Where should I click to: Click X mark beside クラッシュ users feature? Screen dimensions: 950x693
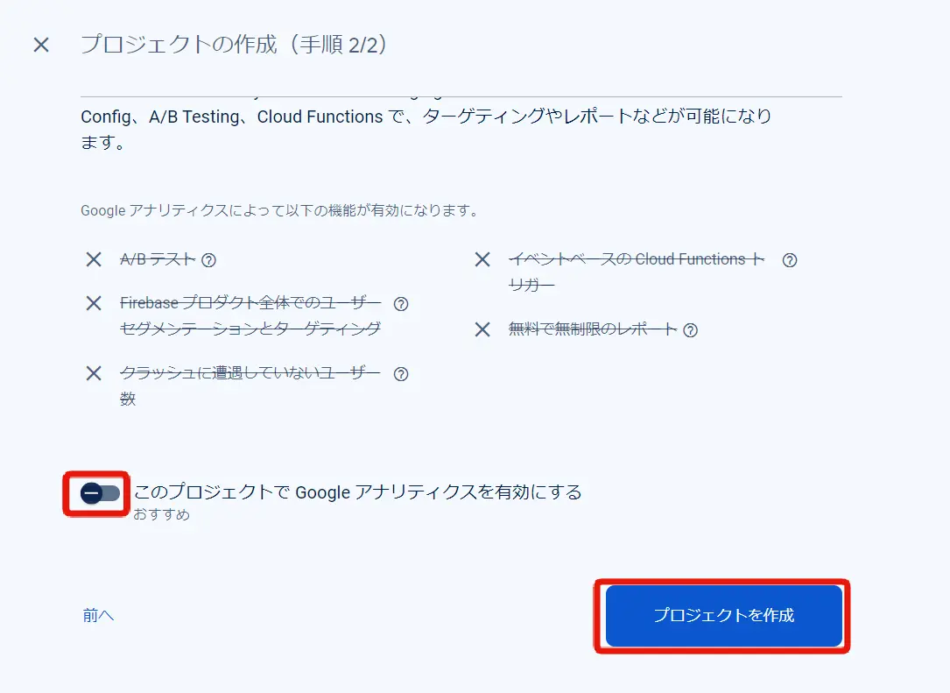tap(94, 373)
